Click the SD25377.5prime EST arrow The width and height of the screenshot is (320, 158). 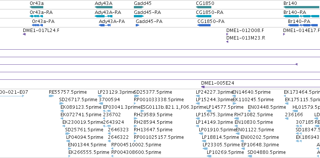[x=136, y=96]
